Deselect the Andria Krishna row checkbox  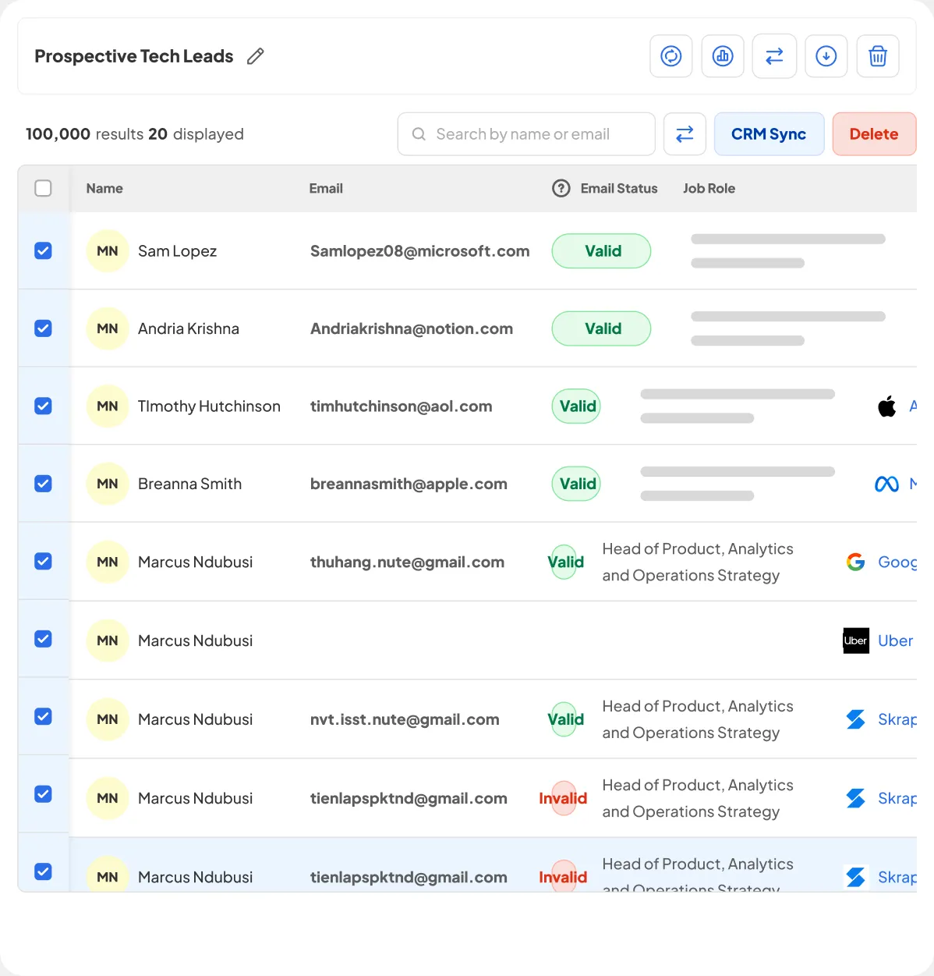[x=44, y=328]
